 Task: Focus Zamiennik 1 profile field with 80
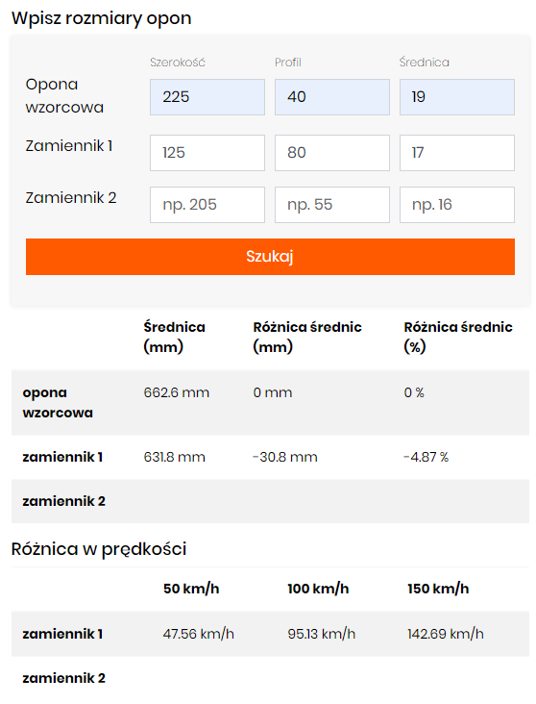click(x=332, y=153)
